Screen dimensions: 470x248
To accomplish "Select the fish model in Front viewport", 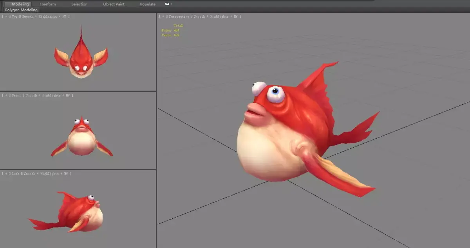I will (x=81, y=139).
